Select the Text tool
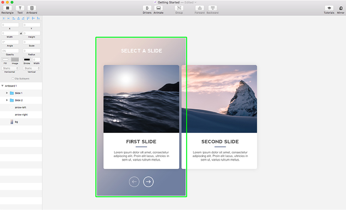346x210 pixels. [20, 8]
